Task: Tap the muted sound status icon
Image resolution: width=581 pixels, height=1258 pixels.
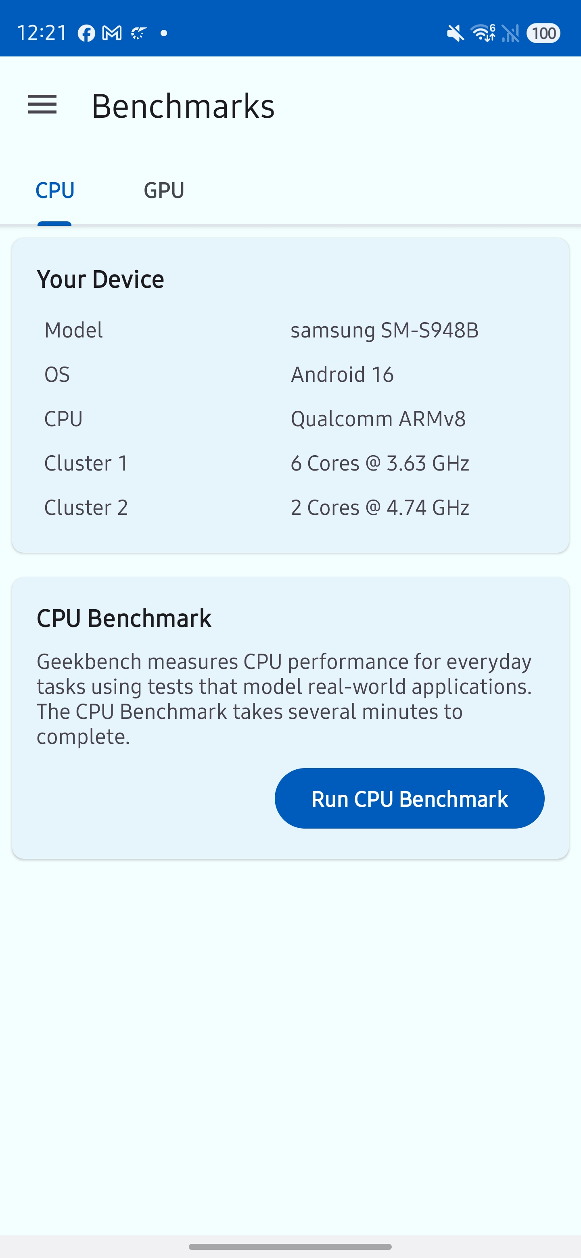Action: [456, 33]
